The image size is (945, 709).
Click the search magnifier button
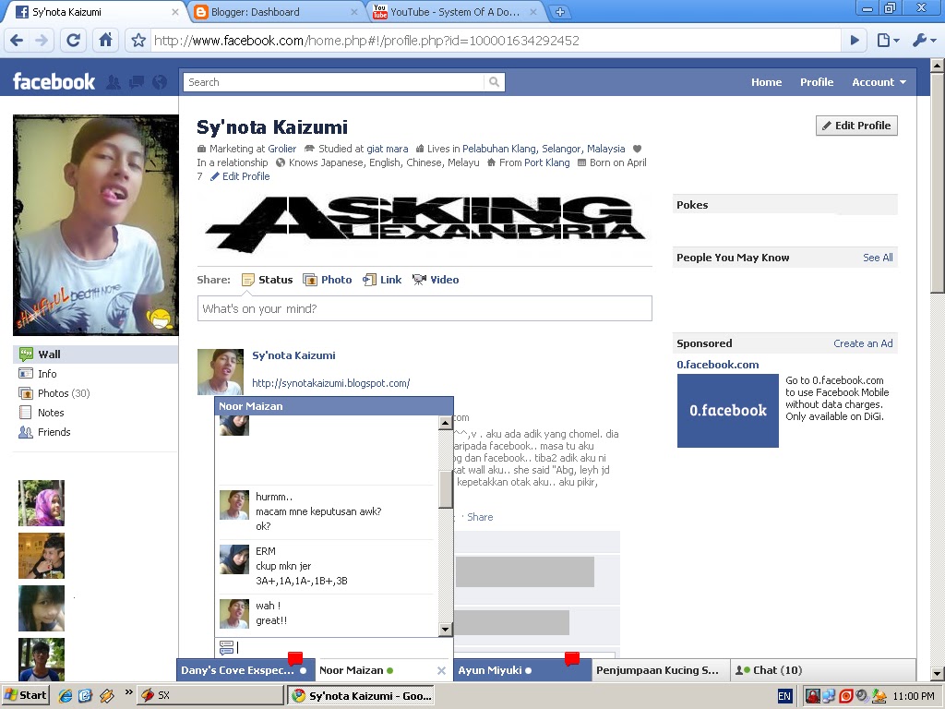click(x=494, y=82)
